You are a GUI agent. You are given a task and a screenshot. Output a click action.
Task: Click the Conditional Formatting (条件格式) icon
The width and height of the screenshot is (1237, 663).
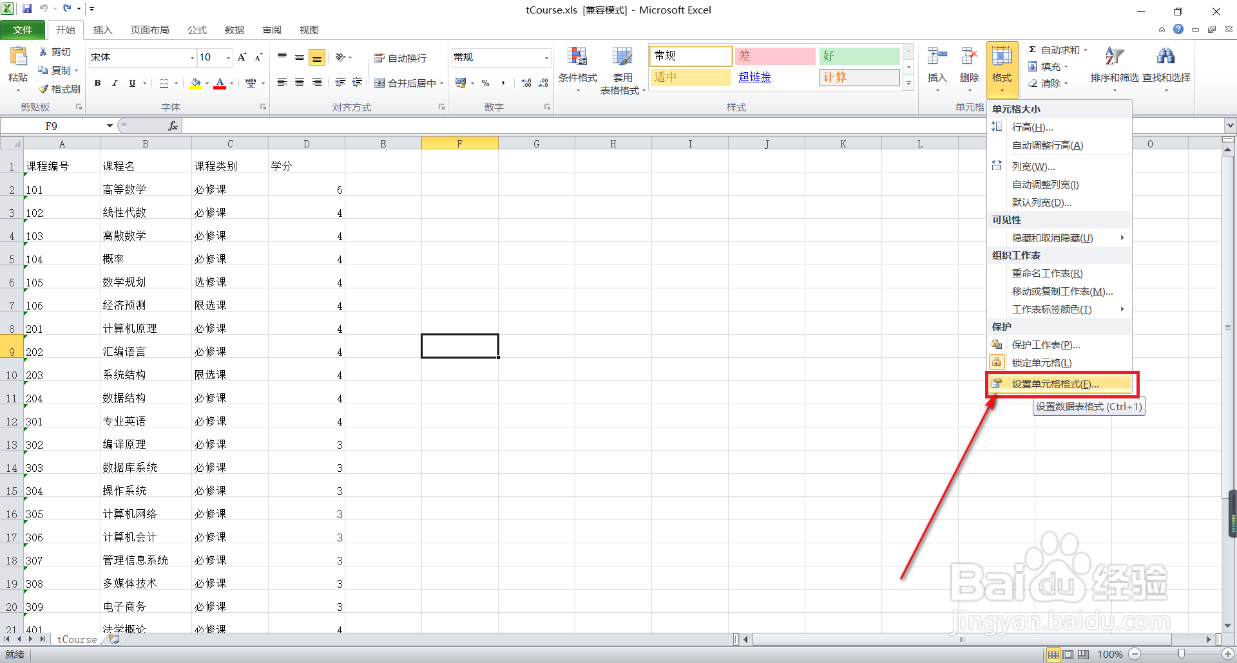coord(577,57)
